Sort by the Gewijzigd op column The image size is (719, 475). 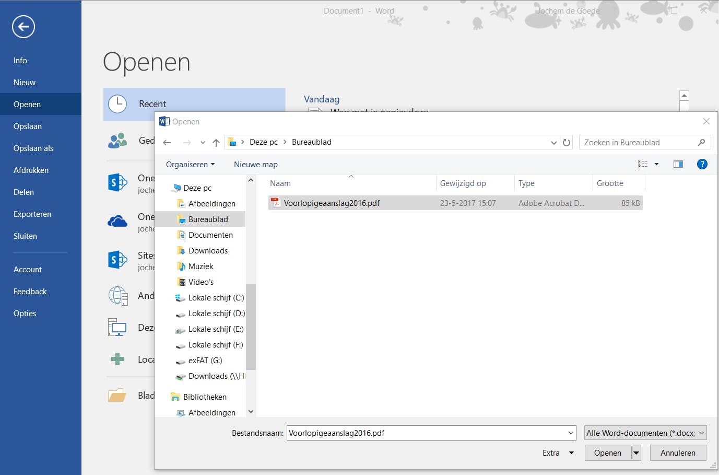(475, 183)
